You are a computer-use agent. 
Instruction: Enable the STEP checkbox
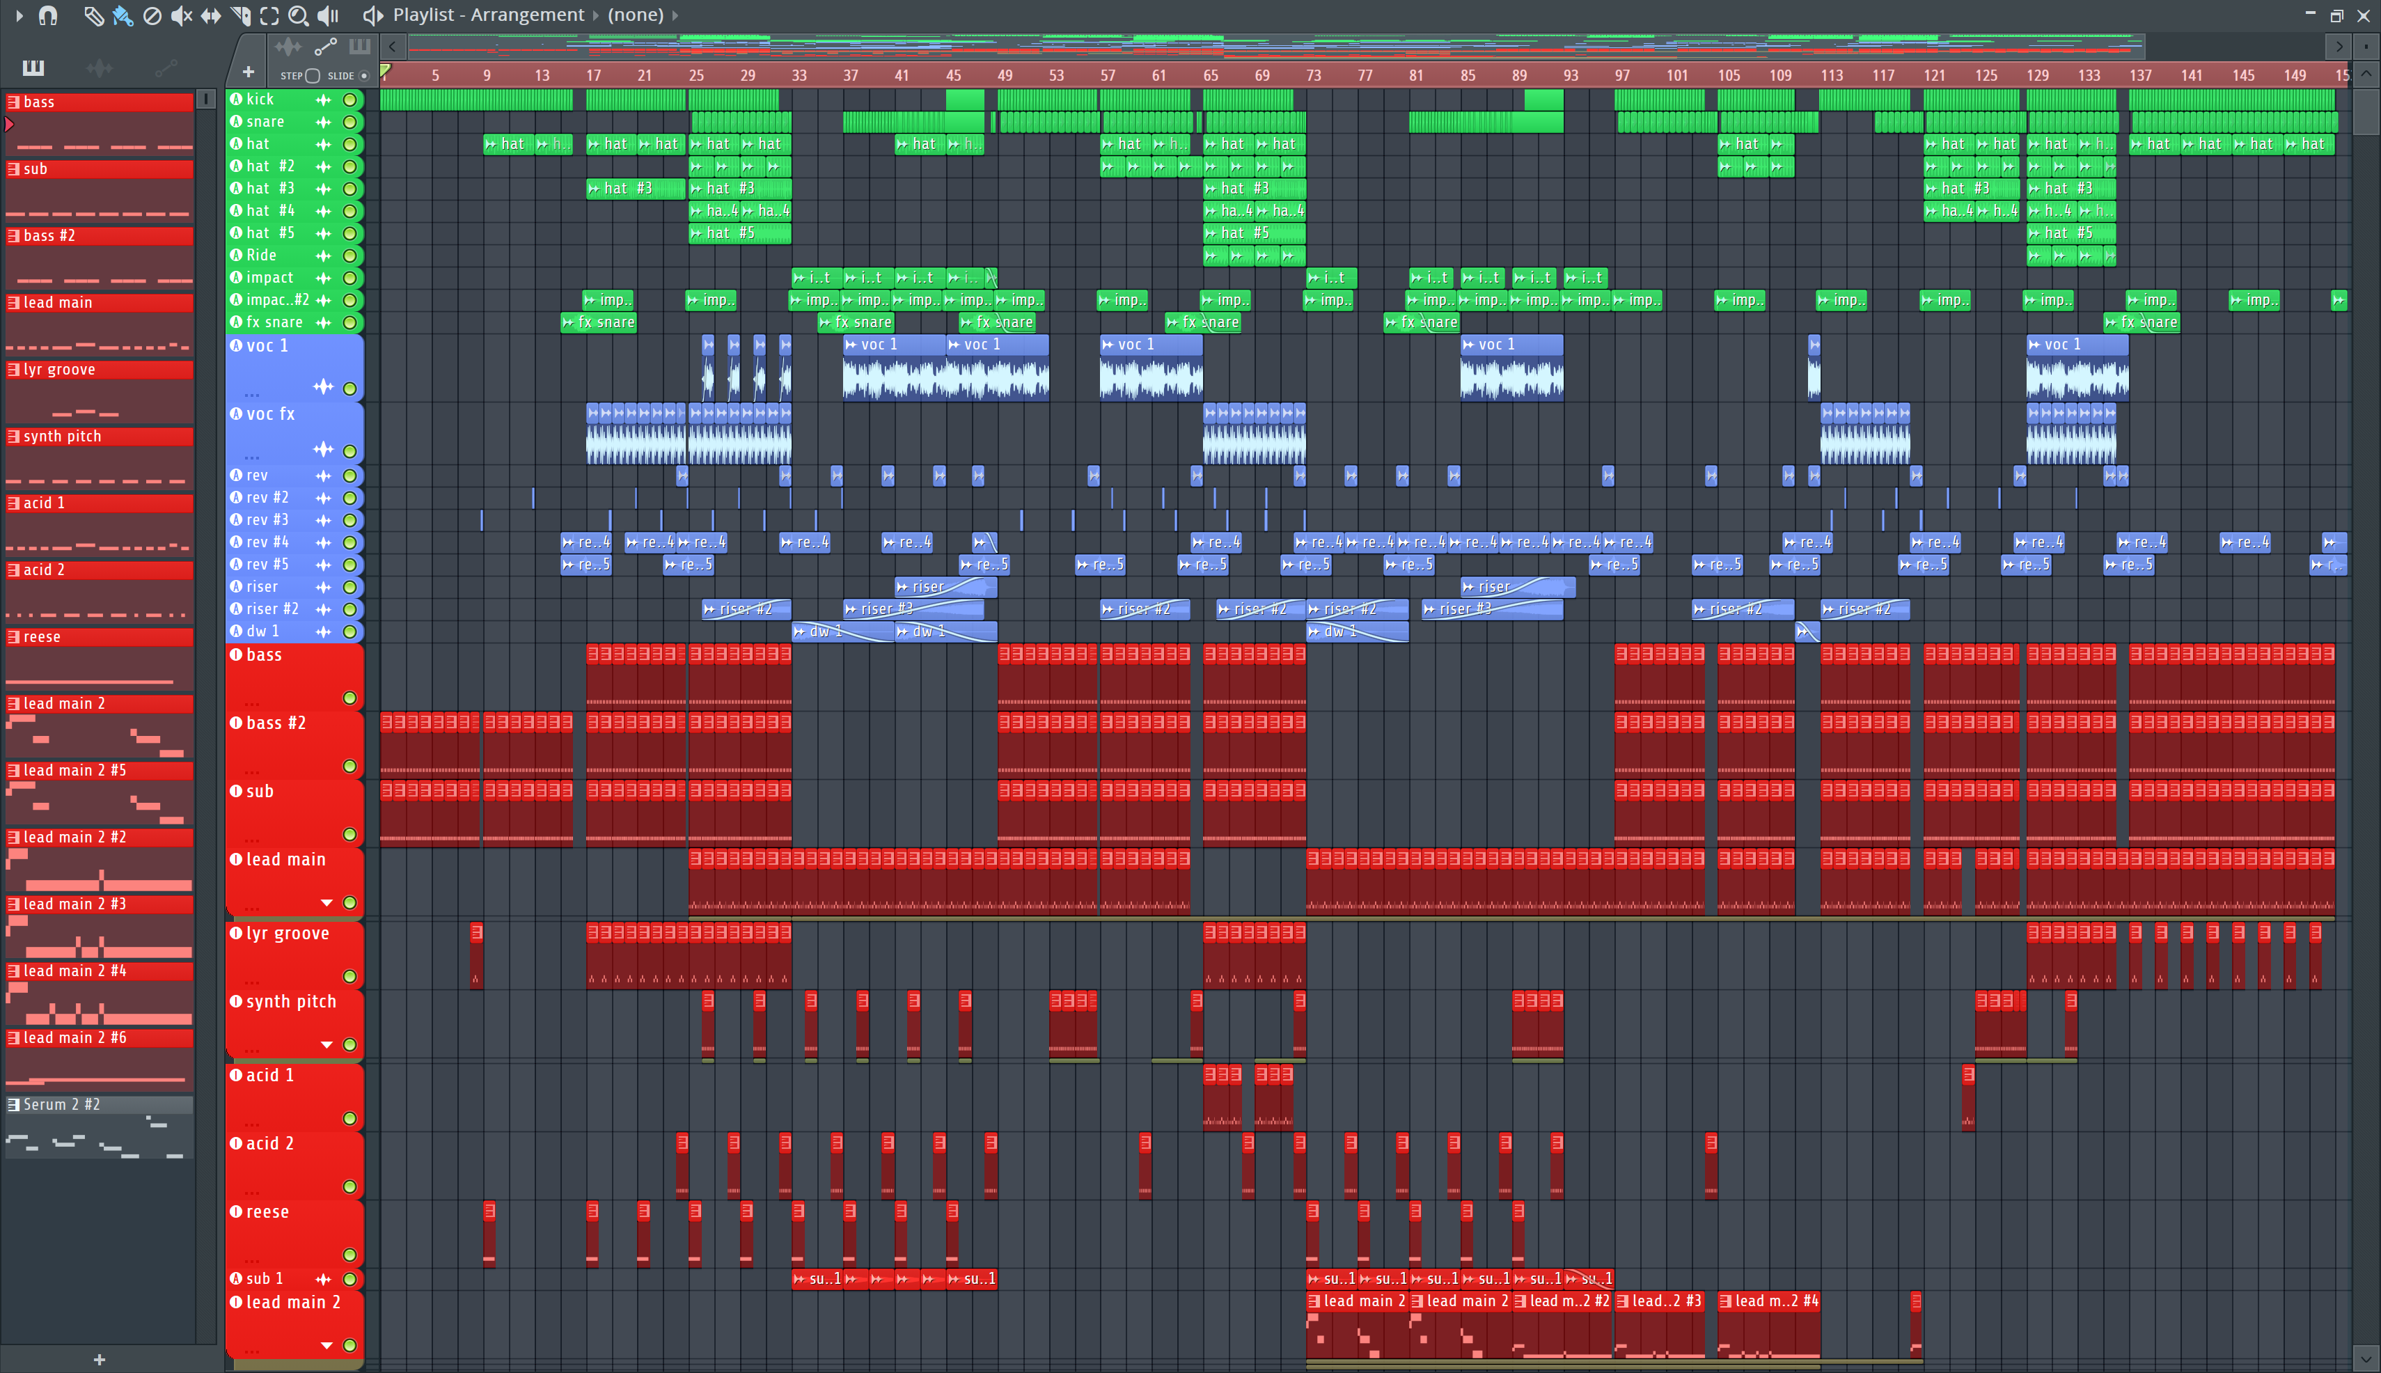click(x=313, y=75)
